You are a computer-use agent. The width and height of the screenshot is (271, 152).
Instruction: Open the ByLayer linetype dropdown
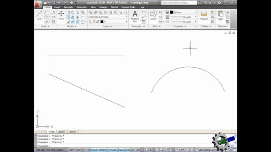coord(183,22)
